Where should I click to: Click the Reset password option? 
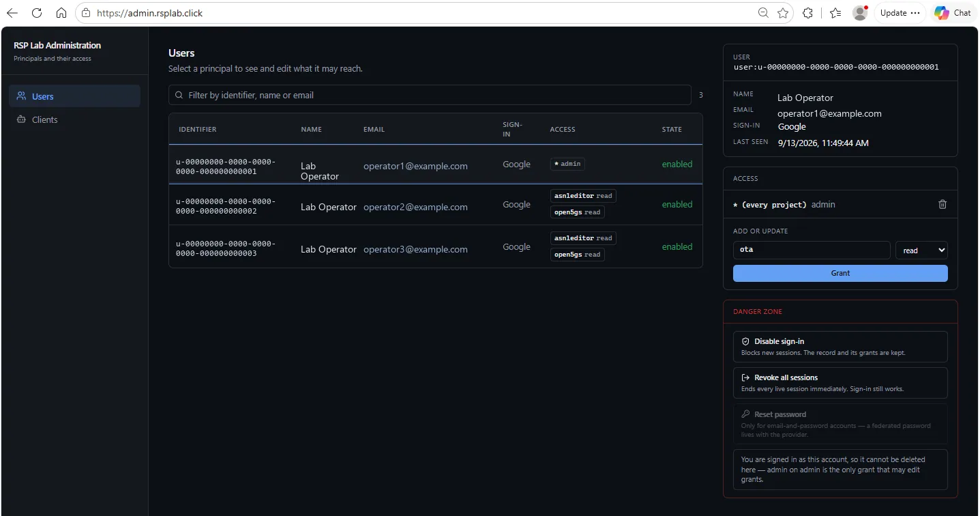click(x=840, y=424)
